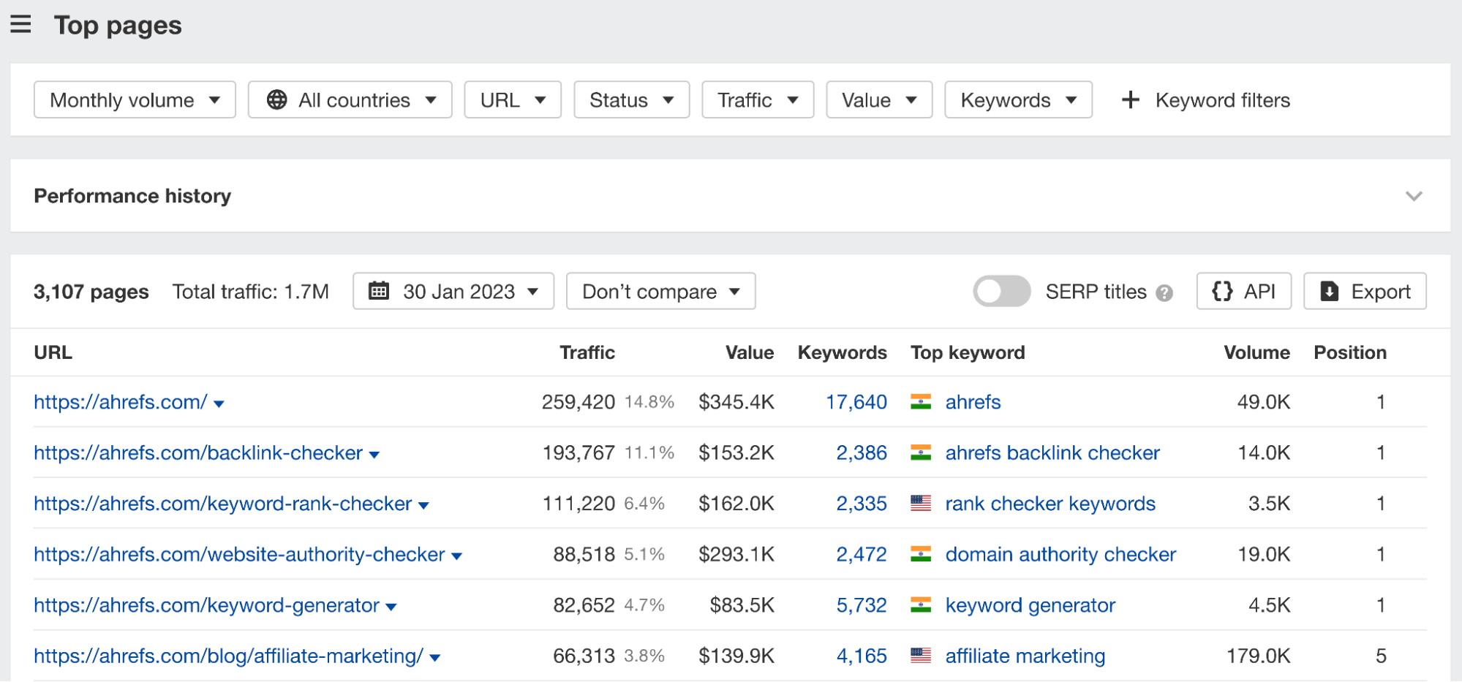Click 'rank checker keywords' keyword link
Image resolution: width=1462 pixels, height=682 pixels.
coord(1050,504)
